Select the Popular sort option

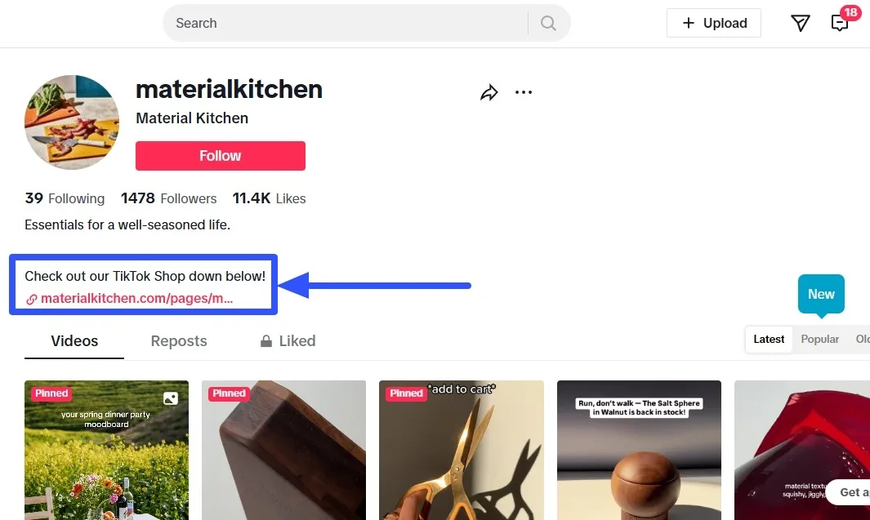pyautogui.click(x=819, y=339)
